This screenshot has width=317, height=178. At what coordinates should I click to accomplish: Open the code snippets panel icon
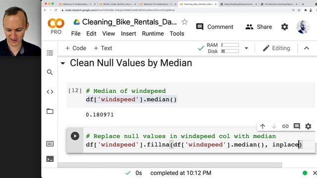click(50, 92)
